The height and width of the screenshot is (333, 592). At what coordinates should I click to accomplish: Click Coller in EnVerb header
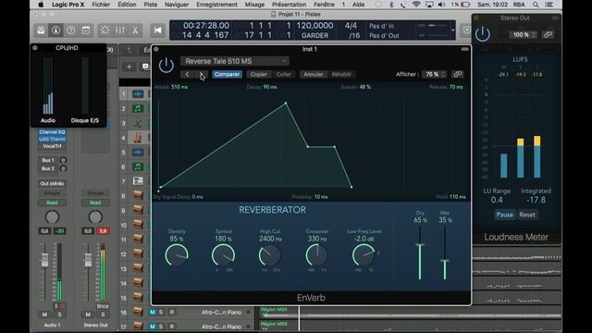click(284, 74)
